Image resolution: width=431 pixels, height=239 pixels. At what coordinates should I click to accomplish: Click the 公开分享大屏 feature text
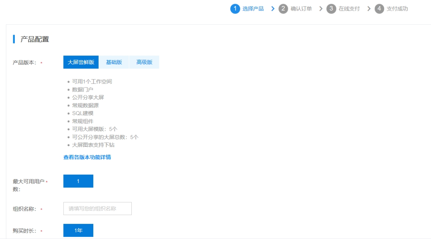coord(88,97)
